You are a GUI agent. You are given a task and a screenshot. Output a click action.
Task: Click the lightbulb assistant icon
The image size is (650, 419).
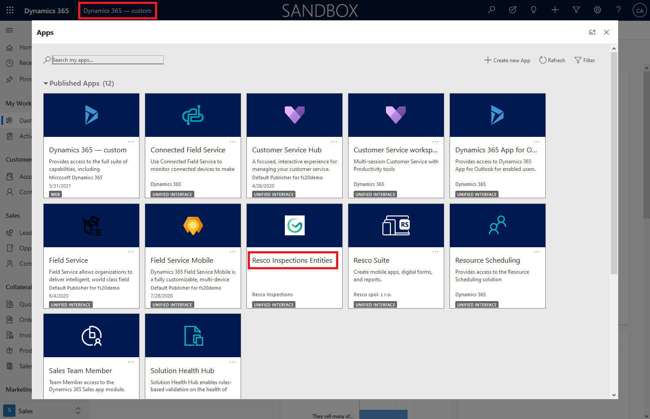tap(533, 10)
